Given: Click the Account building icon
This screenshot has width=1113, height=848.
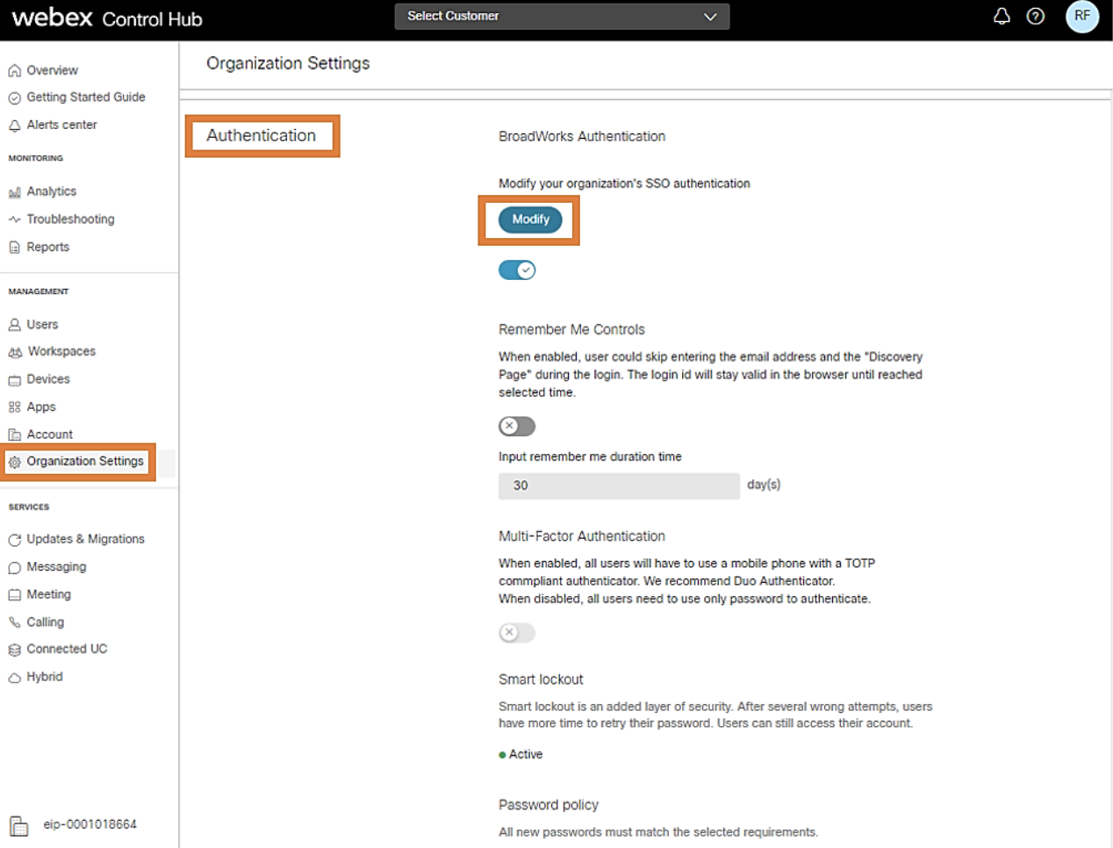Looking at the screenshot, I should 15,435.
